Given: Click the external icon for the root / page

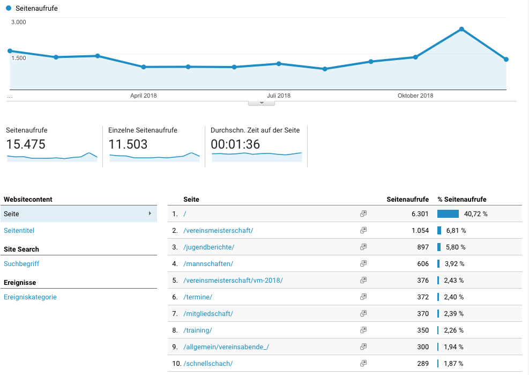Looking at the screenshot, I should point(363,214).
